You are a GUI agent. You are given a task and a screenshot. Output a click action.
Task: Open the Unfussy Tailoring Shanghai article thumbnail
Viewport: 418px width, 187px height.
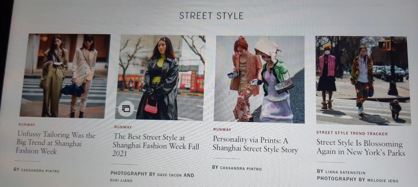tap(65, 75)
